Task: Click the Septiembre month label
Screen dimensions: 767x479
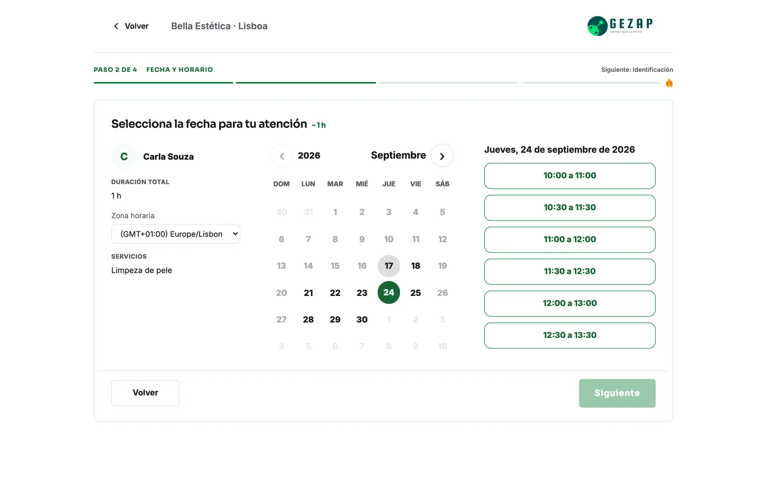Action: pos(398,155)
